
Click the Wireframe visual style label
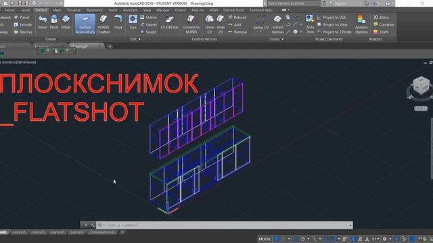click(27, 62)
